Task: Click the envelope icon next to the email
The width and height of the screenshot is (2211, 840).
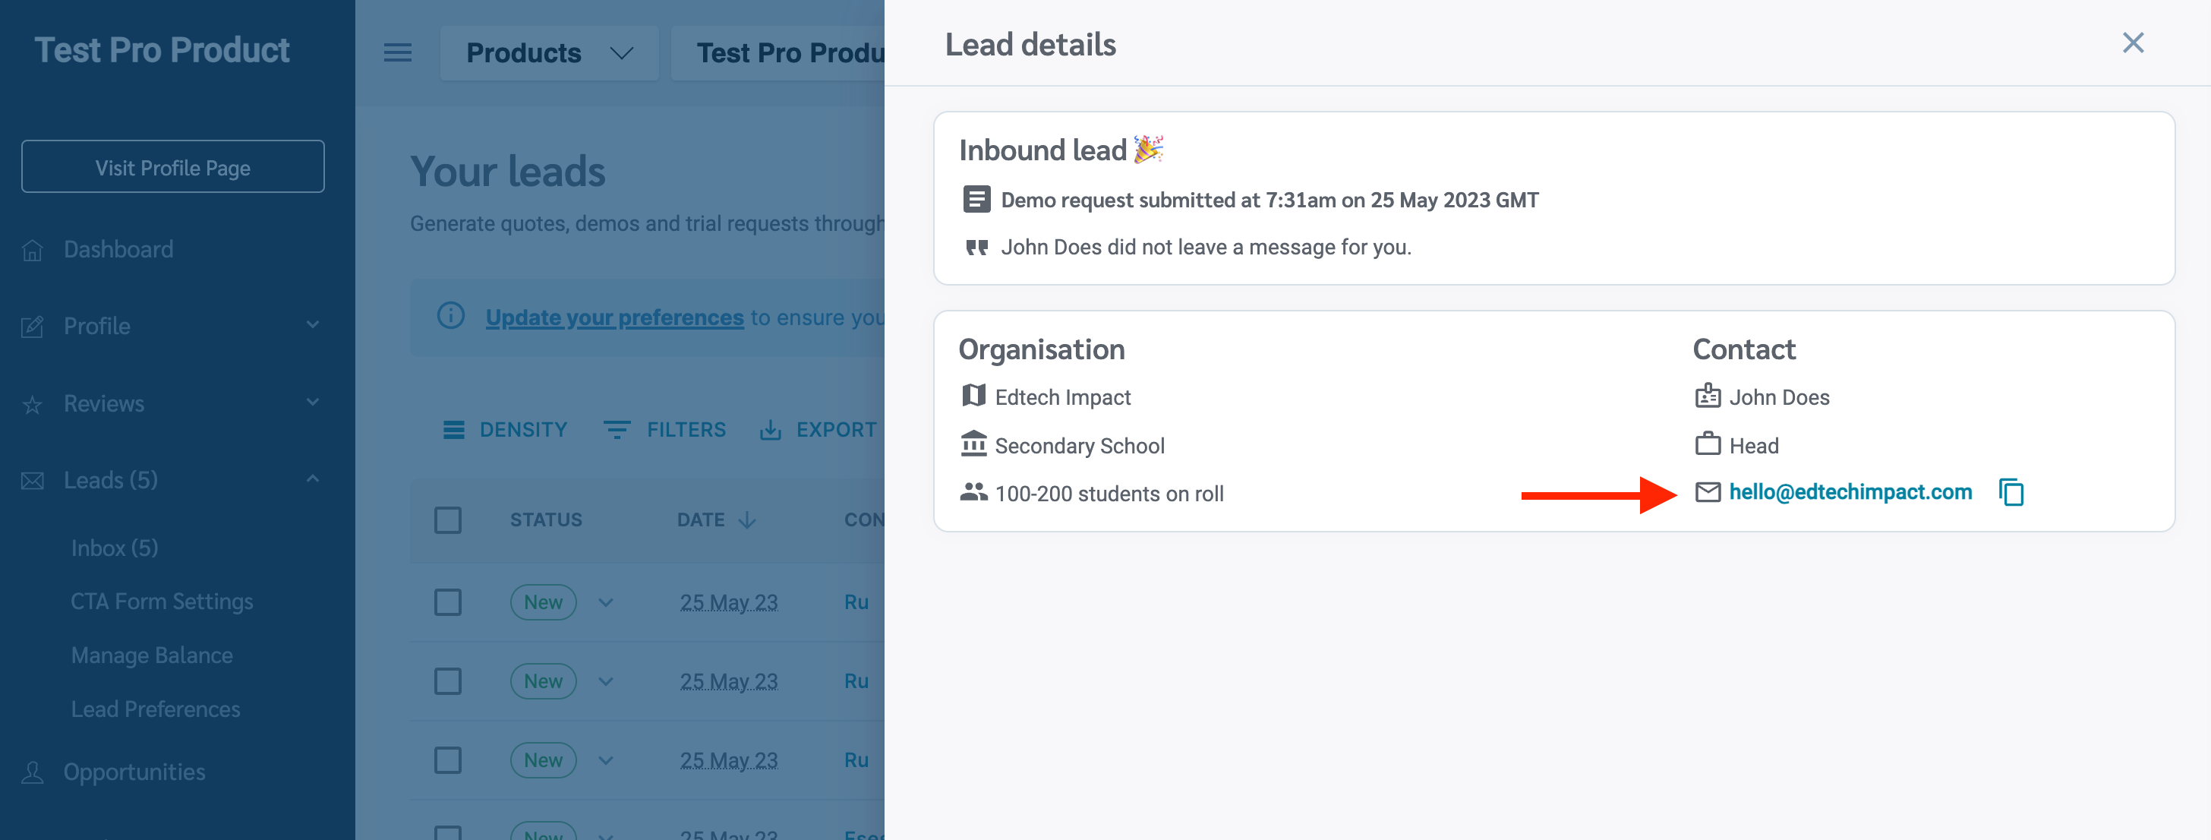Action: tap(1707, 492)
